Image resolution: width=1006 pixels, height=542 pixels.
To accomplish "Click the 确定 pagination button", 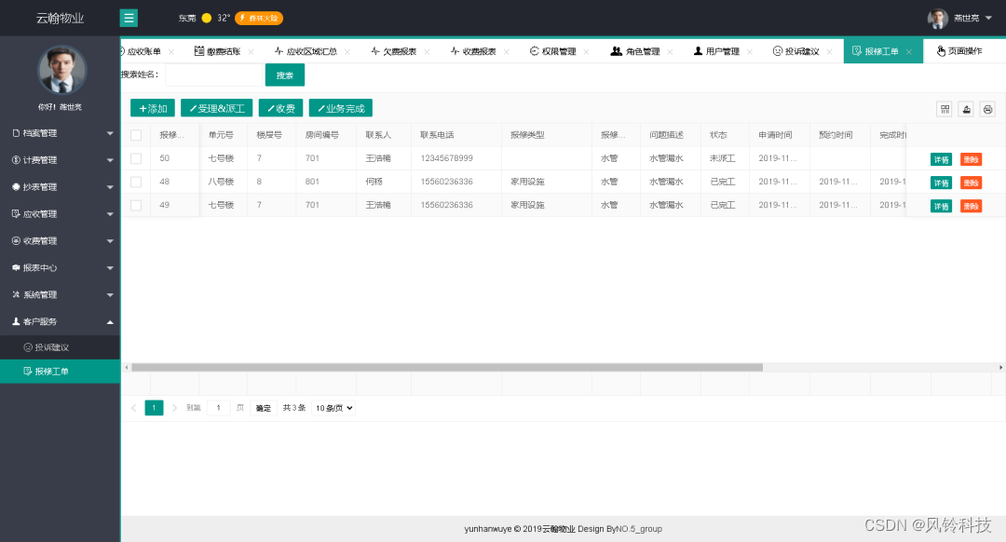I will pyautogui.click(x=263, y=408).
